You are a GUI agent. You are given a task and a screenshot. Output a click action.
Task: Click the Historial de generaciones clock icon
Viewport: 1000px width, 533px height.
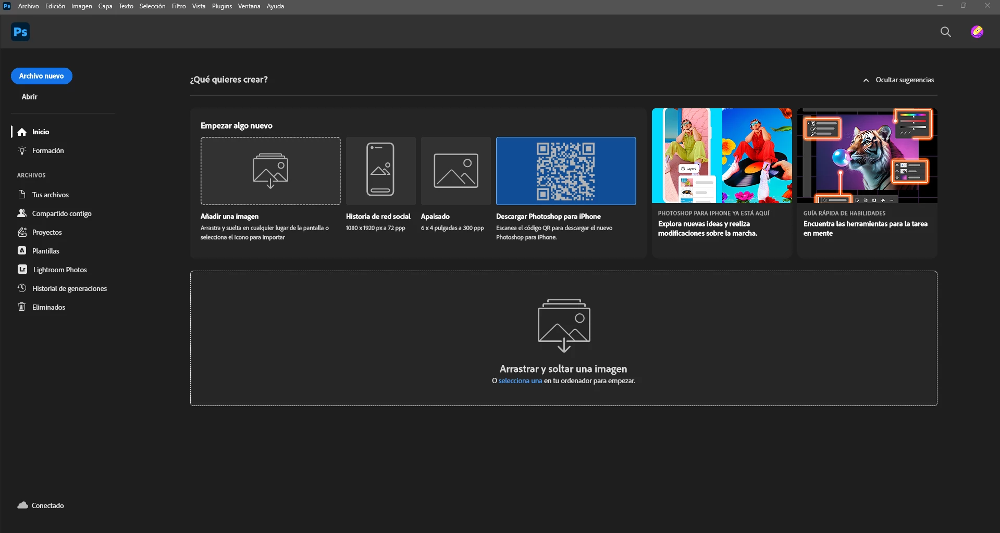tap(22, 288)
